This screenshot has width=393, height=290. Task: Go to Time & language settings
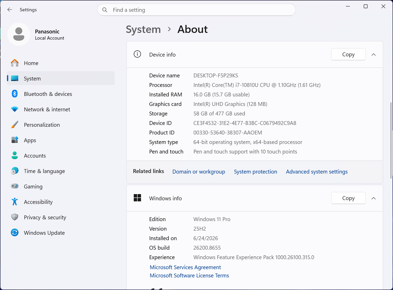point(61,171)
